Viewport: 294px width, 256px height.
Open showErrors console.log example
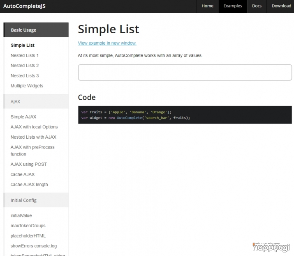coord(34,246)
